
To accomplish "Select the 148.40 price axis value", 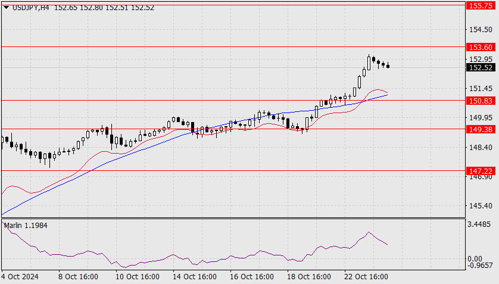I will coord(481,147).
